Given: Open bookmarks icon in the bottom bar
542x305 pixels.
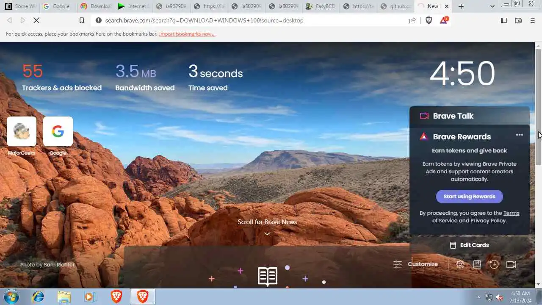Looking at the screenshot, I should coord(477,264).
